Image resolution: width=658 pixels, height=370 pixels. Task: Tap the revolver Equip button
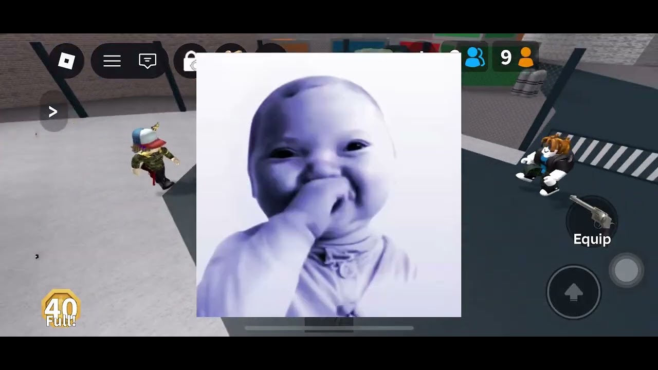(x=592, y=221)
